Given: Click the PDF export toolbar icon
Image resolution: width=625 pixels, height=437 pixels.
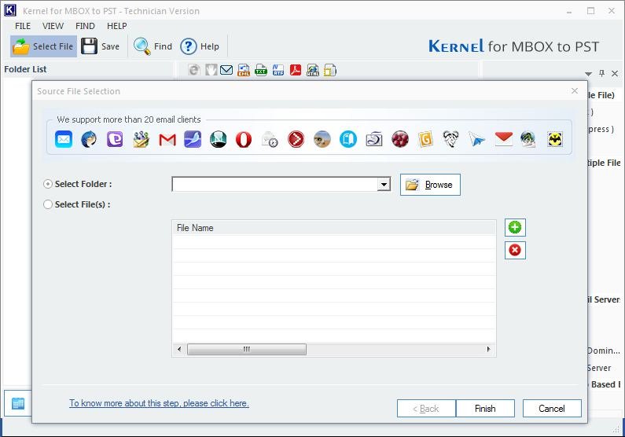Looking at the screenshot, I should click(296, 71).
